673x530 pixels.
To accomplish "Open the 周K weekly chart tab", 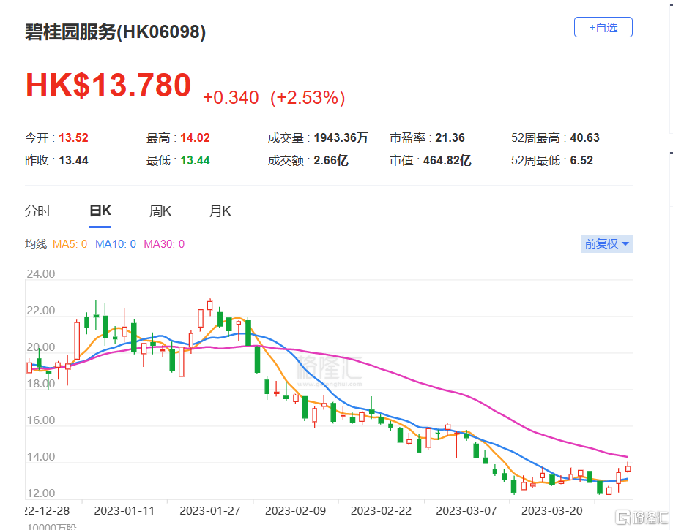I will (x=160, y=211).
